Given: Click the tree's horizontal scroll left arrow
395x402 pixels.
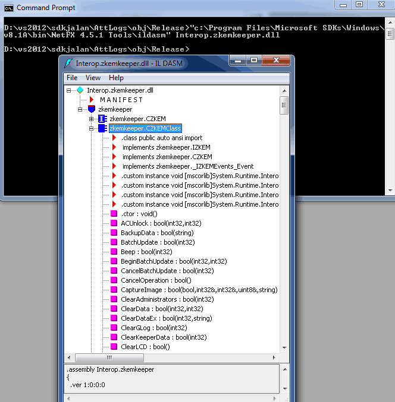Looking at the screenshot, I should tap(69, 357).
